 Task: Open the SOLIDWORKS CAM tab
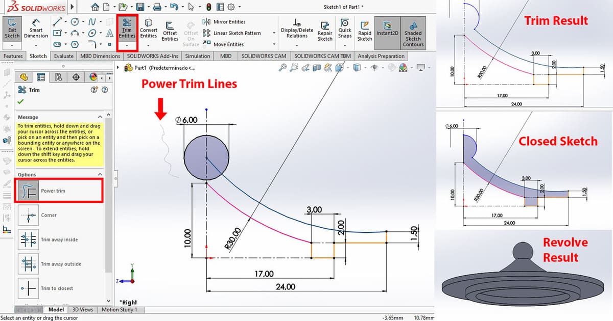[264, 56]
